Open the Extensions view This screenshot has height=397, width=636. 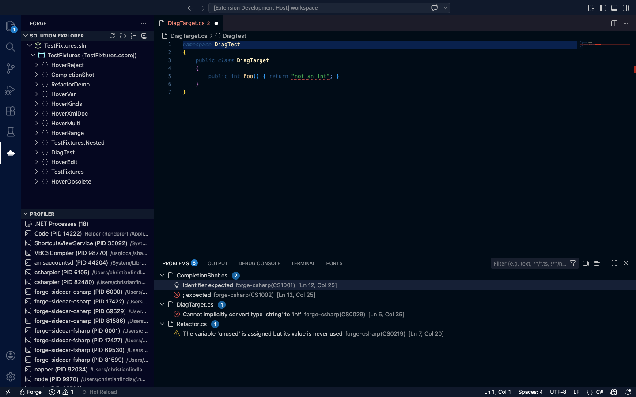pyautogui.click(x=11, y=111)
